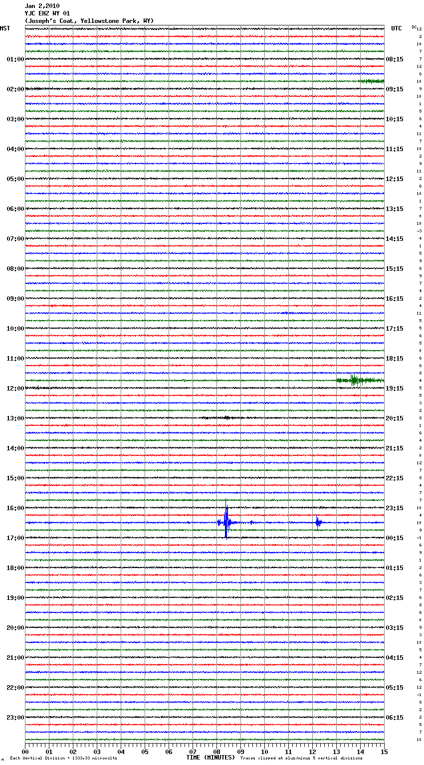The height and width of the screenshot is (765, 424).
Task: Select the 01:00 MST time label
Action: click(15, 59)
